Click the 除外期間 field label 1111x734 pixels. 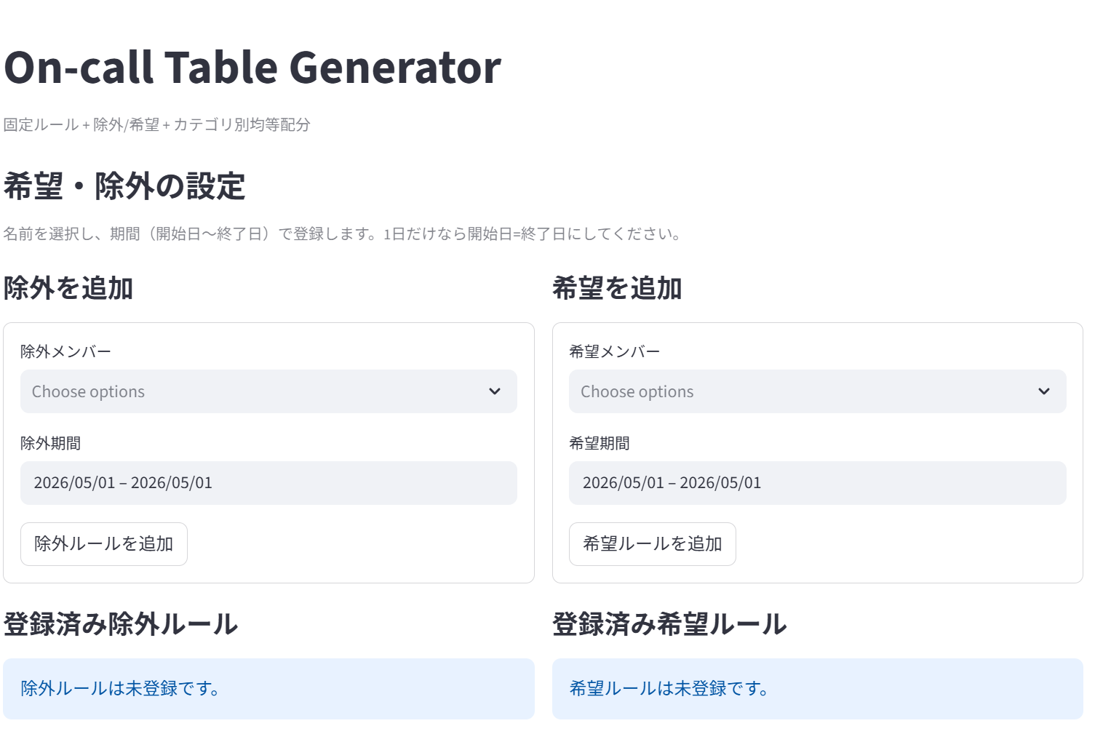click(x=50, y=443)
